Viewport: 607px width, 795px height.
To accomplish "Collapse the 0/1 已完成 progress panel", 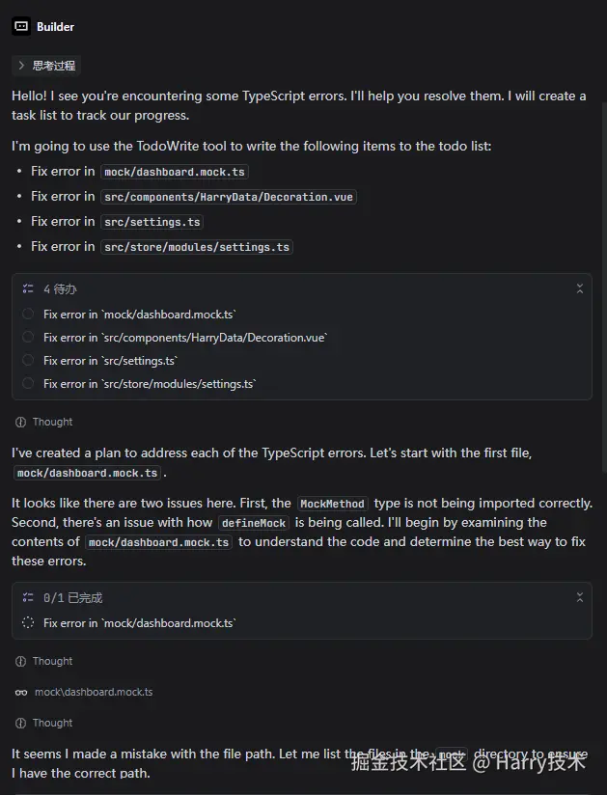I will coord(579,597).
